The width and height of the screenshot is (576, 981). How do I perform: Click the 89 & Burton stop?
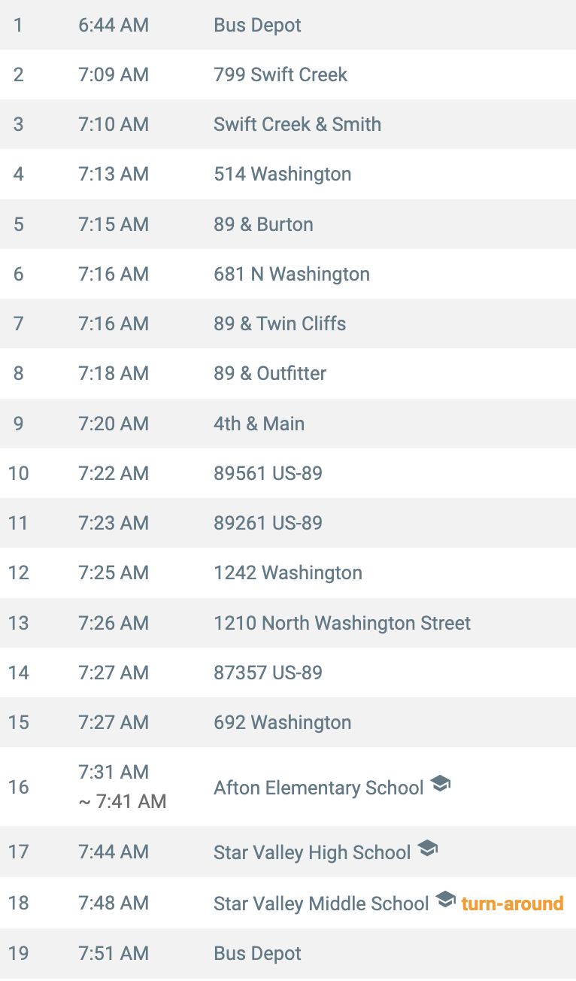click(288, 224)
